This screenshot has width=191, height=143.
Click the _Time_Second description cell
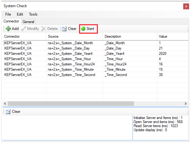click(130, 75)
